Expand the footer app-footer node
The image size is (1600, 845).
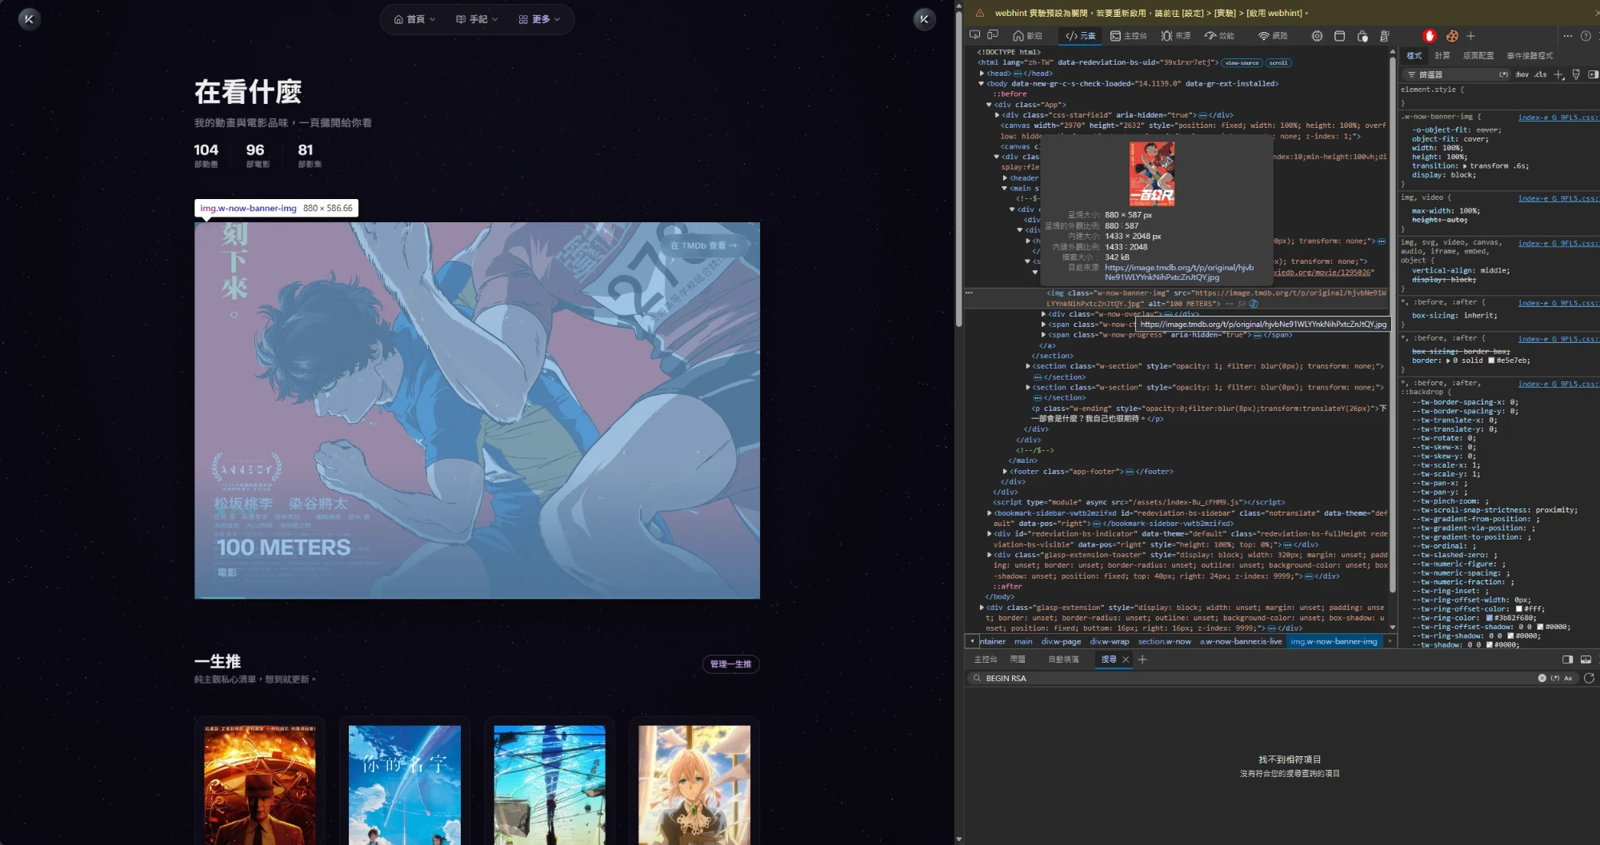pyautogui.click(x=1005, y=472)
